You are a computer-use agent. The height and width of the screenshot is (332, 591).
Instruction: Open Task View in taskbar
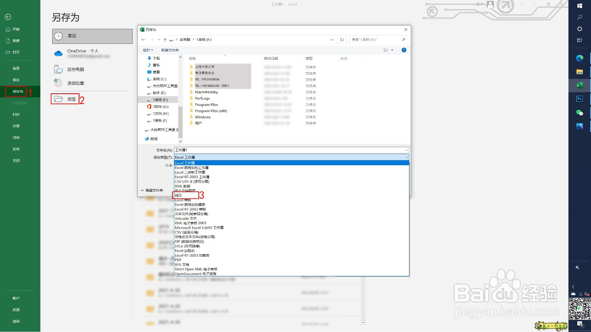580,40
